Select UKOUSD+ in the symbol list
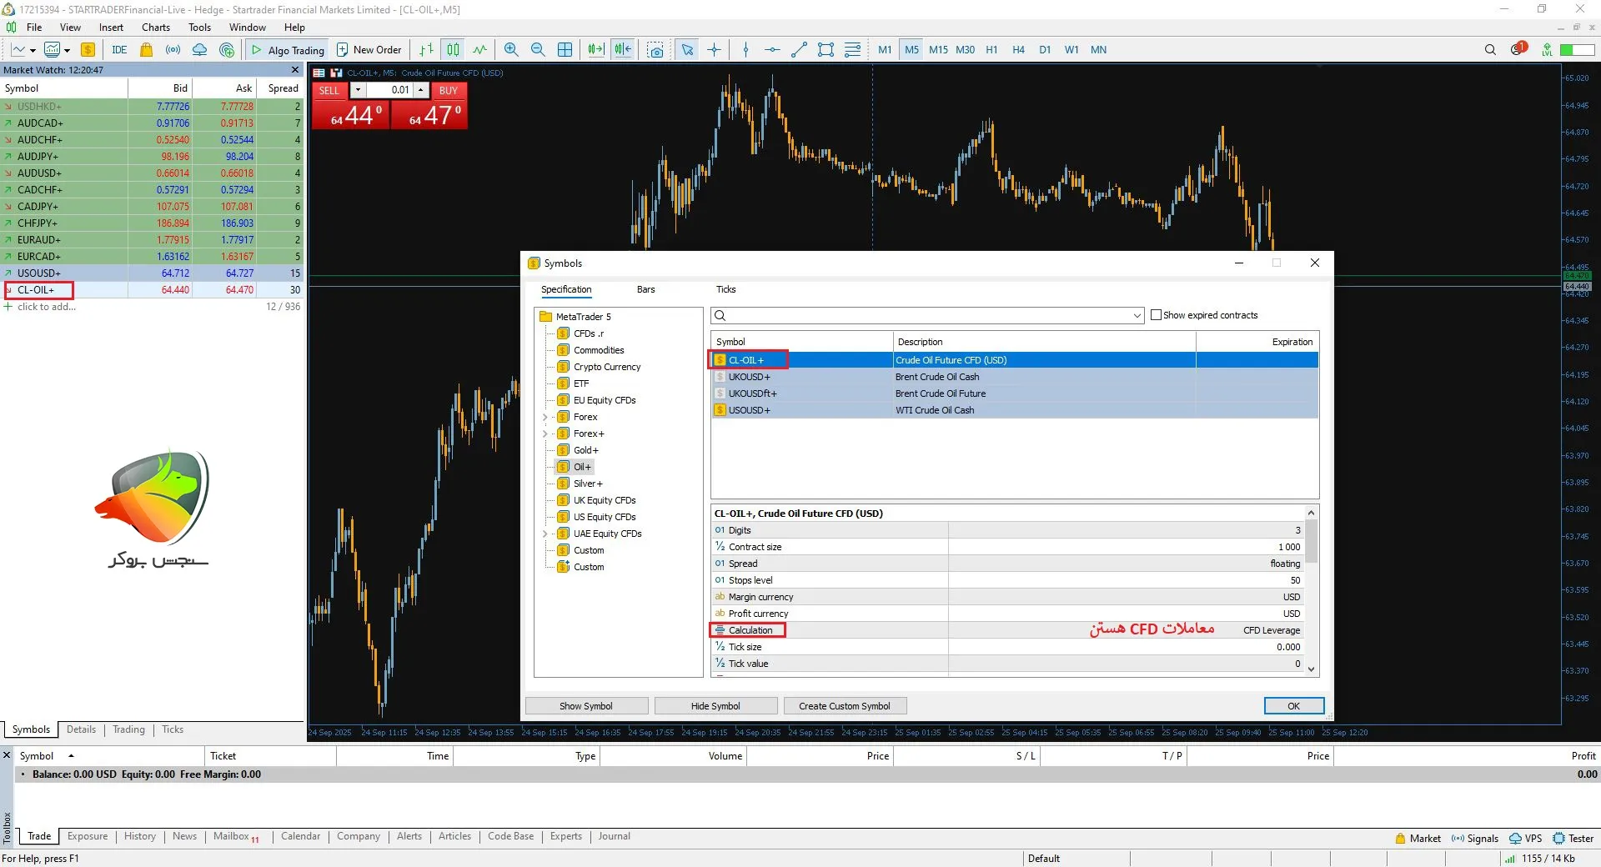Screen dimensions: 1601x867 click(749, 377)
